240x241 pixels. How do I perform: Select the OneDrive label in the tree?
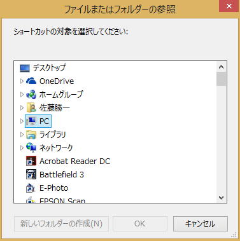57,81
